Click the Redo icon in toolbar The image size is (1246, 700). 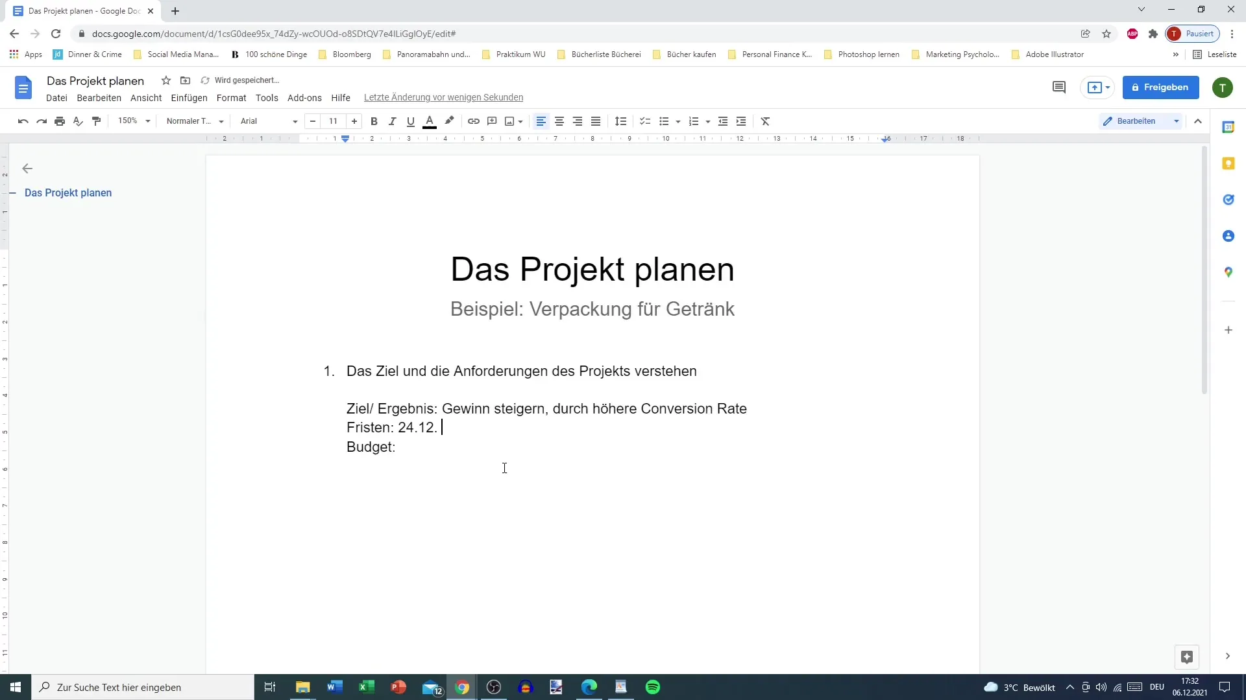(x=42, y=121)
